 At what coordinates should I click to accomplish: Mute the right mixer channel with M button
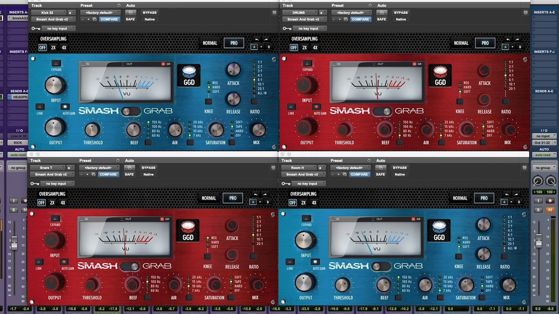(550, 210)
